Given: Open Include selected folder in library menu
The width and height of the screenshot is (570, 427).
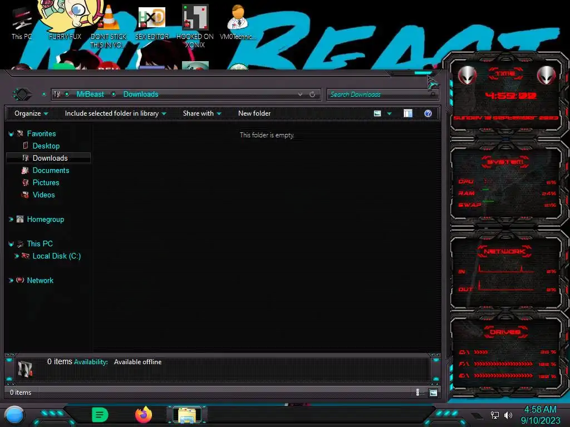Looking at the screenshot, I should tap(115, 113).
